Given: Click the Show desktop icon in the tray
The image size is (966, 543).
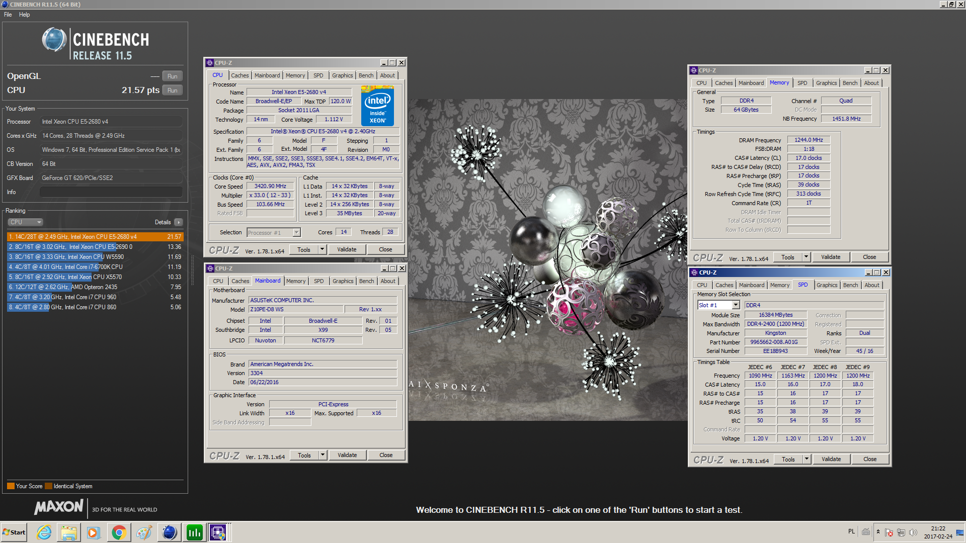Looking at the screenshot, I should click(x=960, y=532).
